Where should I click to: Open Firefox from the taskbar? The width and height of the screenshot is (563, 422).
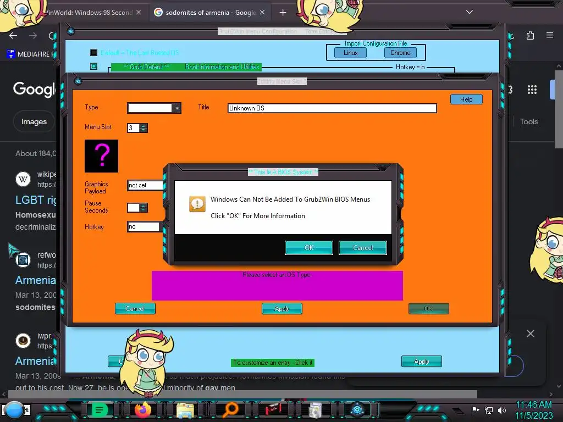pos(143,409)
